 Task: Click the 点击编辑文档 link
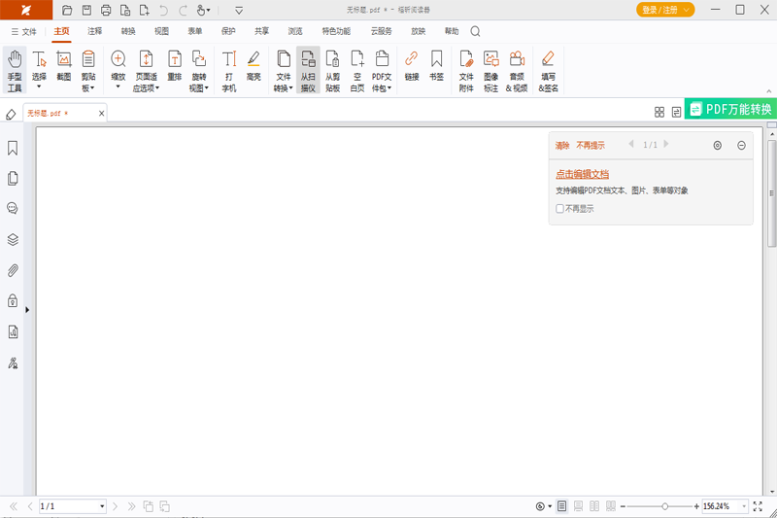[582, 174]
